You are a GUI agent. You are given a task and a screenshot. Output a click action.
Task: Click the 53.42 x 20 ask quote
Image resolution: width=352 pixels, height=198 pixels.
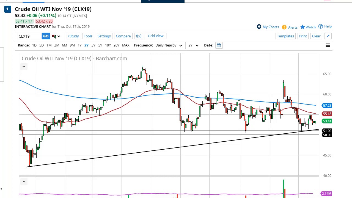click(44, 21)
